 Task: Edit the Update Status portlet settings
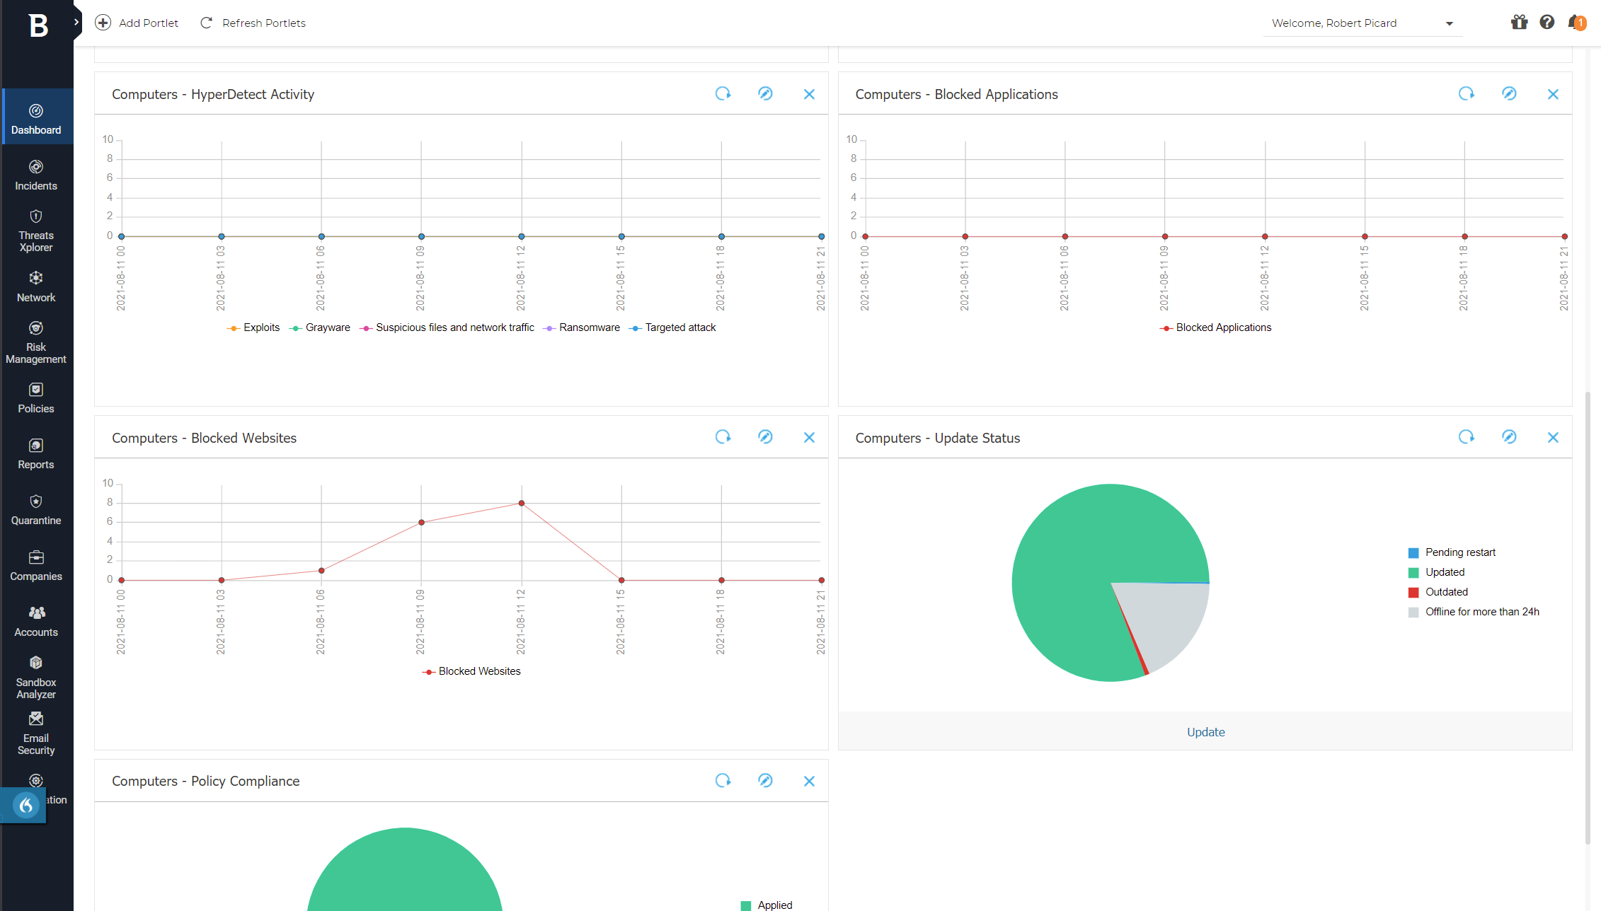pyautogui.click(x=1509, y=436)
